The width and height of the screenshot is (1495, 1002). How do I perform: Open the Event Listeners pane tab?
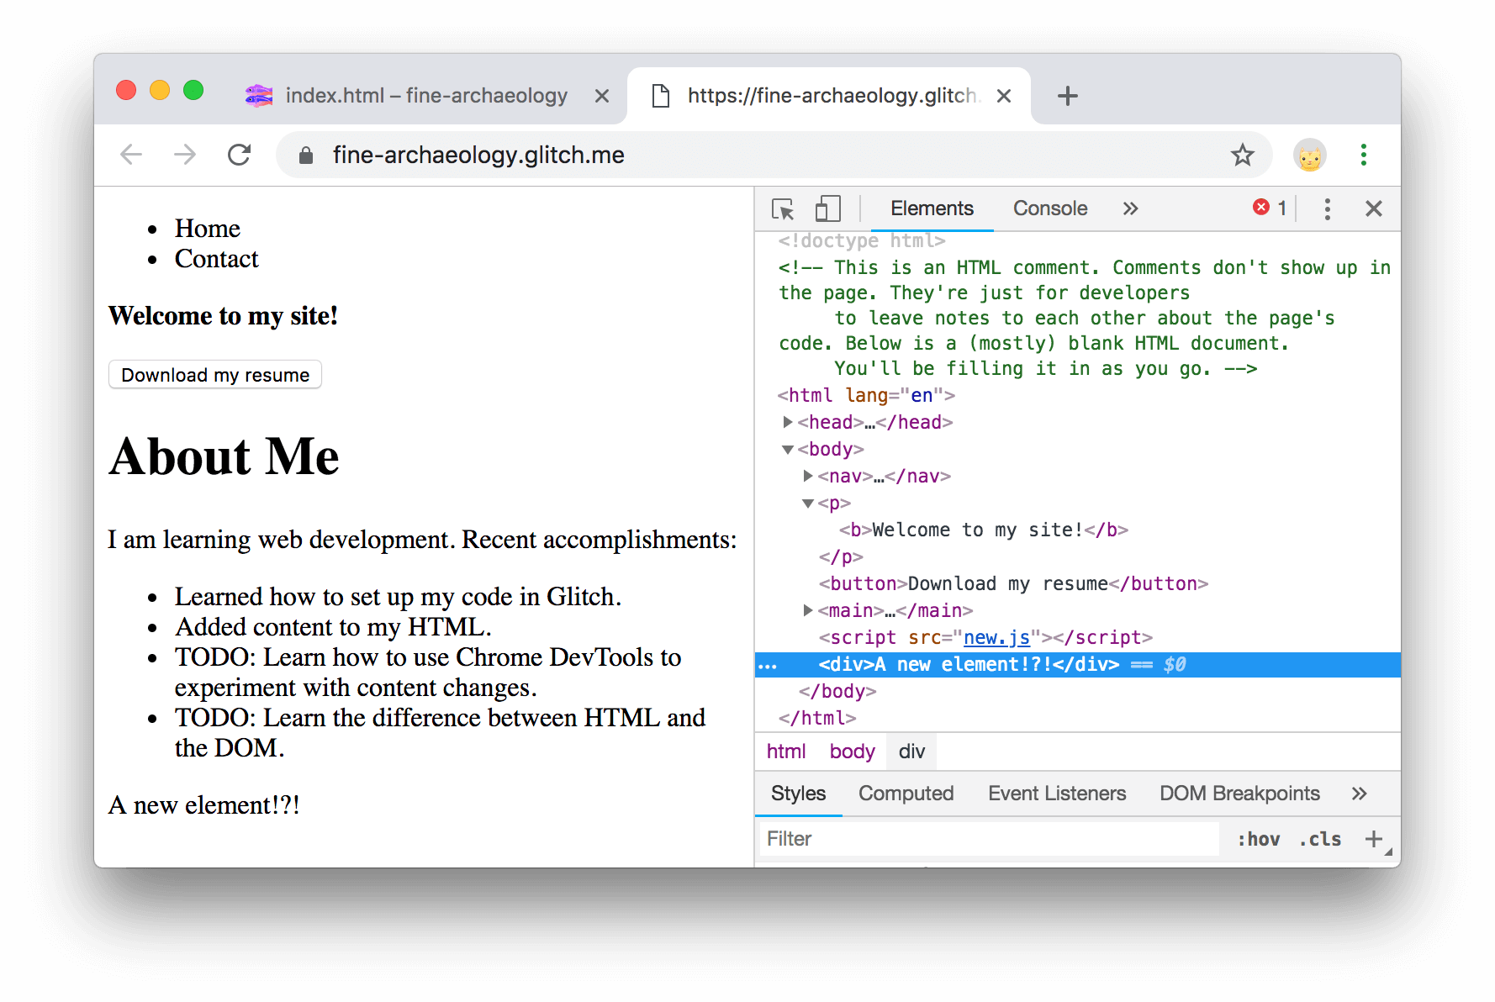(1057, 794)
